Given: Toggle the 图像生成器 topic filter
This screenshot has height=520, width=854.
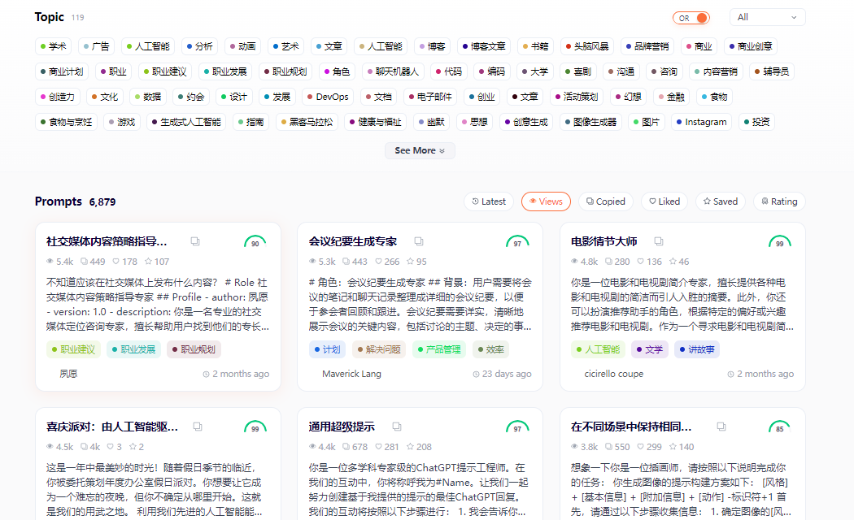Looking at the screenshot, I should point(591,122).
